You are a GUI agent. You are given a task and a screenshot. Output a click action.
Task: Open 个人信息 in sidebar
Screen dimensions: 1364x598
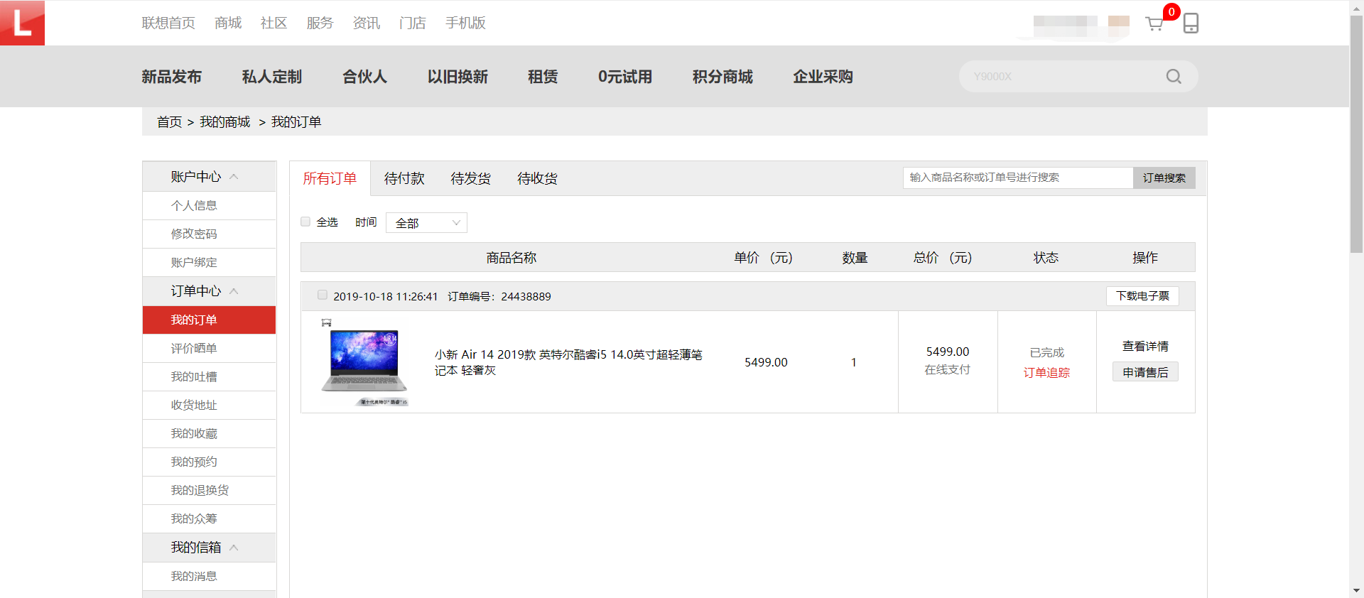tap(194, 206)
